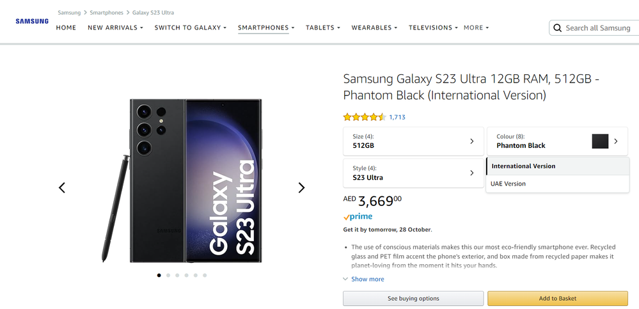Click the Samsung logo

pyautogui.click(x=32, y=21)
